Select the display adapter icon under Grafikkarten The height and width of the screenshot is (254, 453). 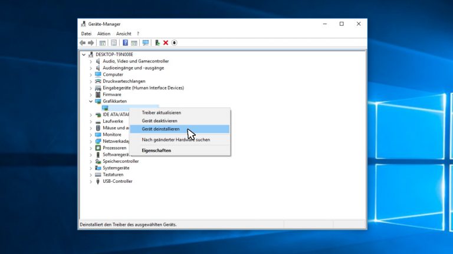point(105,108)
